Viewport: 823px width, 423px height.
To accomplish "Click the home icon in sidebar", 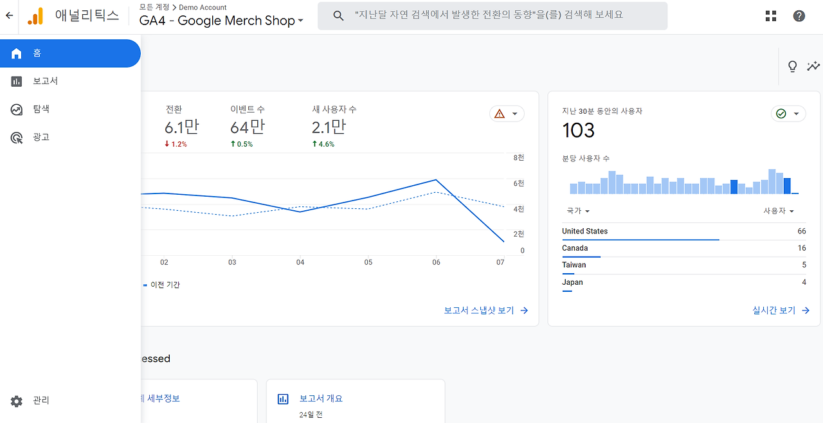I will 17,53.
